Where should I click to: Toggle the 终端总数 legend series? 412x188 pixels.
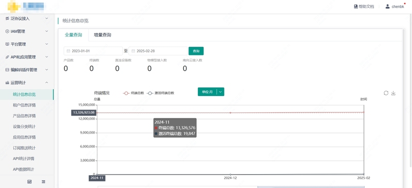coord(134,93)
